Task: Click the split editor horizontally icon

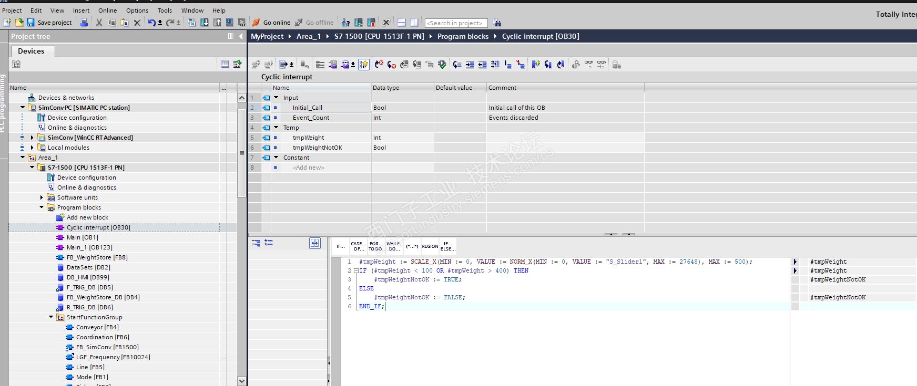Action: tap(401, 23)
